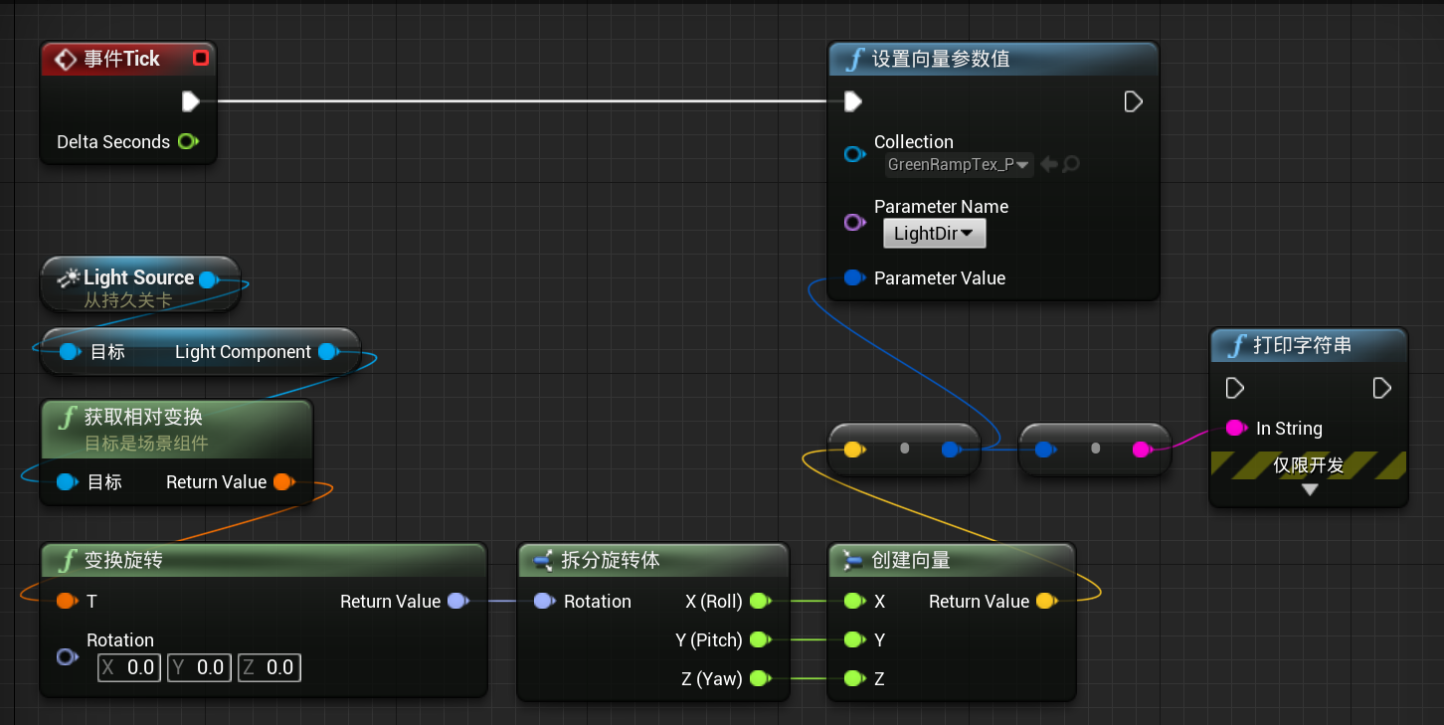Click the Z (Yaw) output pin
Viewport: 1444px width, 725px height.
click(760, 678)
